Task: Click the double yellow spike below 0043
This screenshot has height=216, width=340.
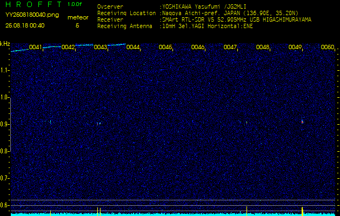Action: (x=99, y=212)
